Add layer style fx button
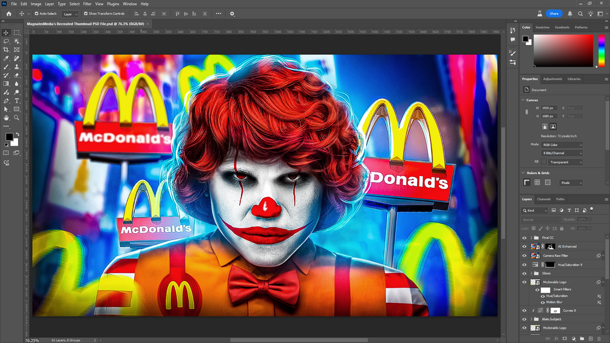Image resolution: width=610 pixels, height=343 pixels. 557,339
